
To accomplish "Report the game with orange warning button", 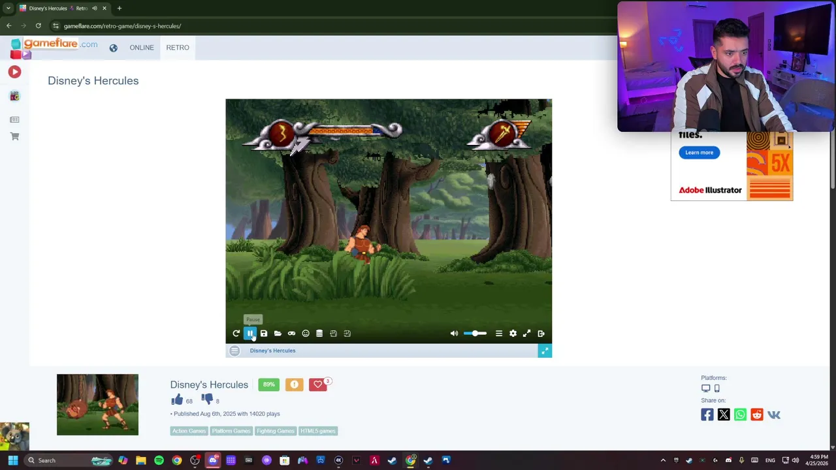I will 294,384.
